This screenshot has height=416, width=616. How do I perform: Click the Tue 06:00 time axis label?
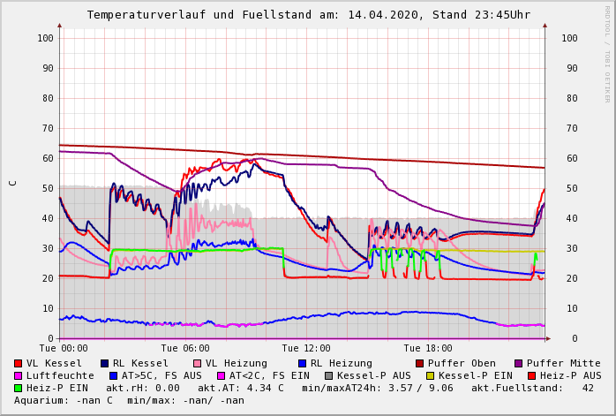tap(185, 348)
